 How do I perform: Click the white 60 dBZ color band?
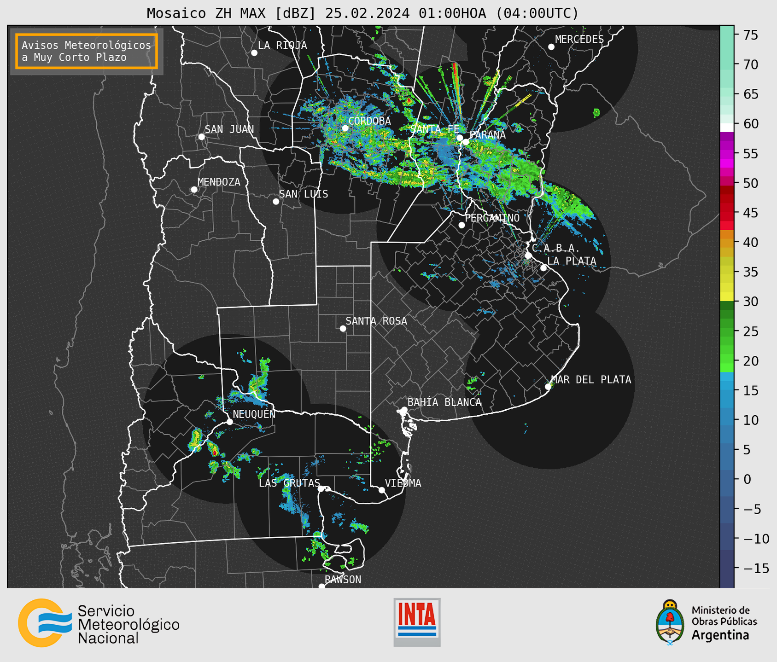(726, 128)
